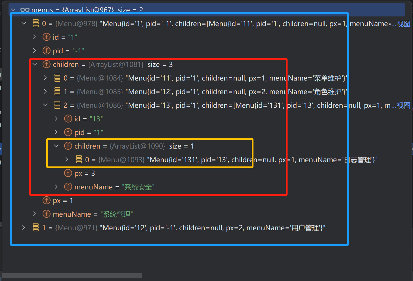This screenshot has height=281, width=413.
Task: Open the 视图 link on the Menu@978 row
Action: pos(403,24)
